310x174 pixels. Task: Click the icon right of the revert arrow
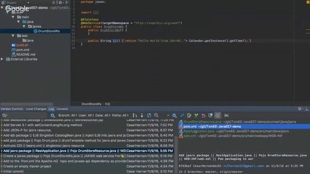tap(210, 116)
